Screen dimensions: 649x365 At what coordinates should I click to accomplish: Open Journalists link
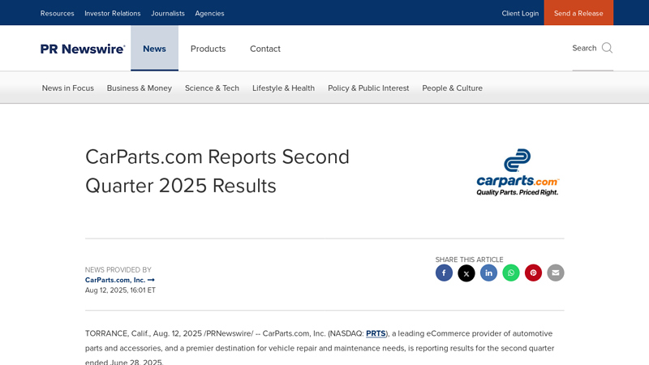(168, 13)
